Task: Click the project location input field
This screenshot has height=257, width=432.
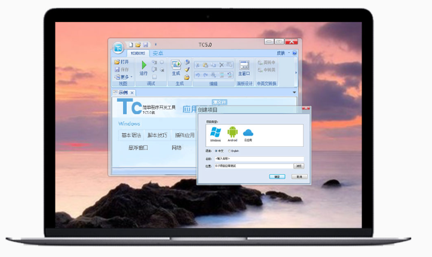Action: [254, 166]
